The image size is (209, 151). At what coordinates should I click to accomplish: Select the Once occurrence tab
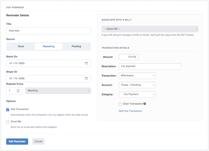(x=21, y=46)
